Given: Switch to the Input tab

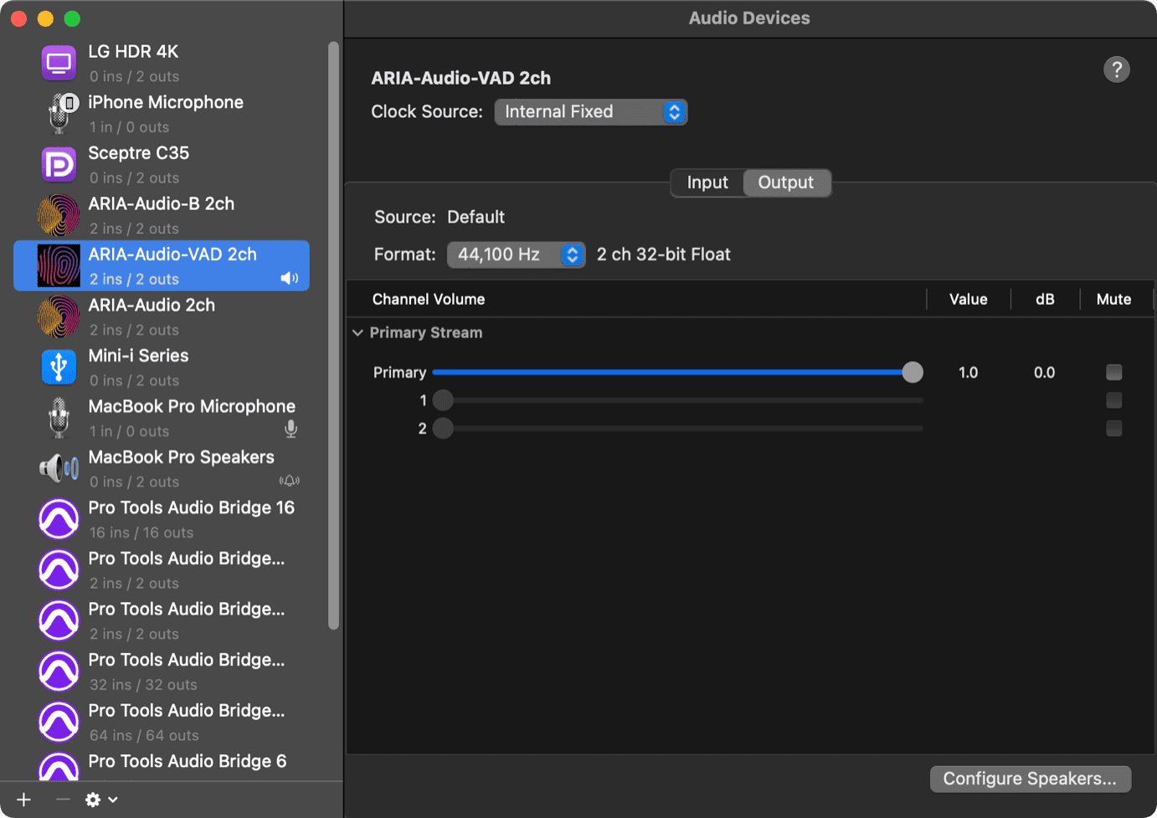Looking at the screenshot, I should (x=707, y=183).
